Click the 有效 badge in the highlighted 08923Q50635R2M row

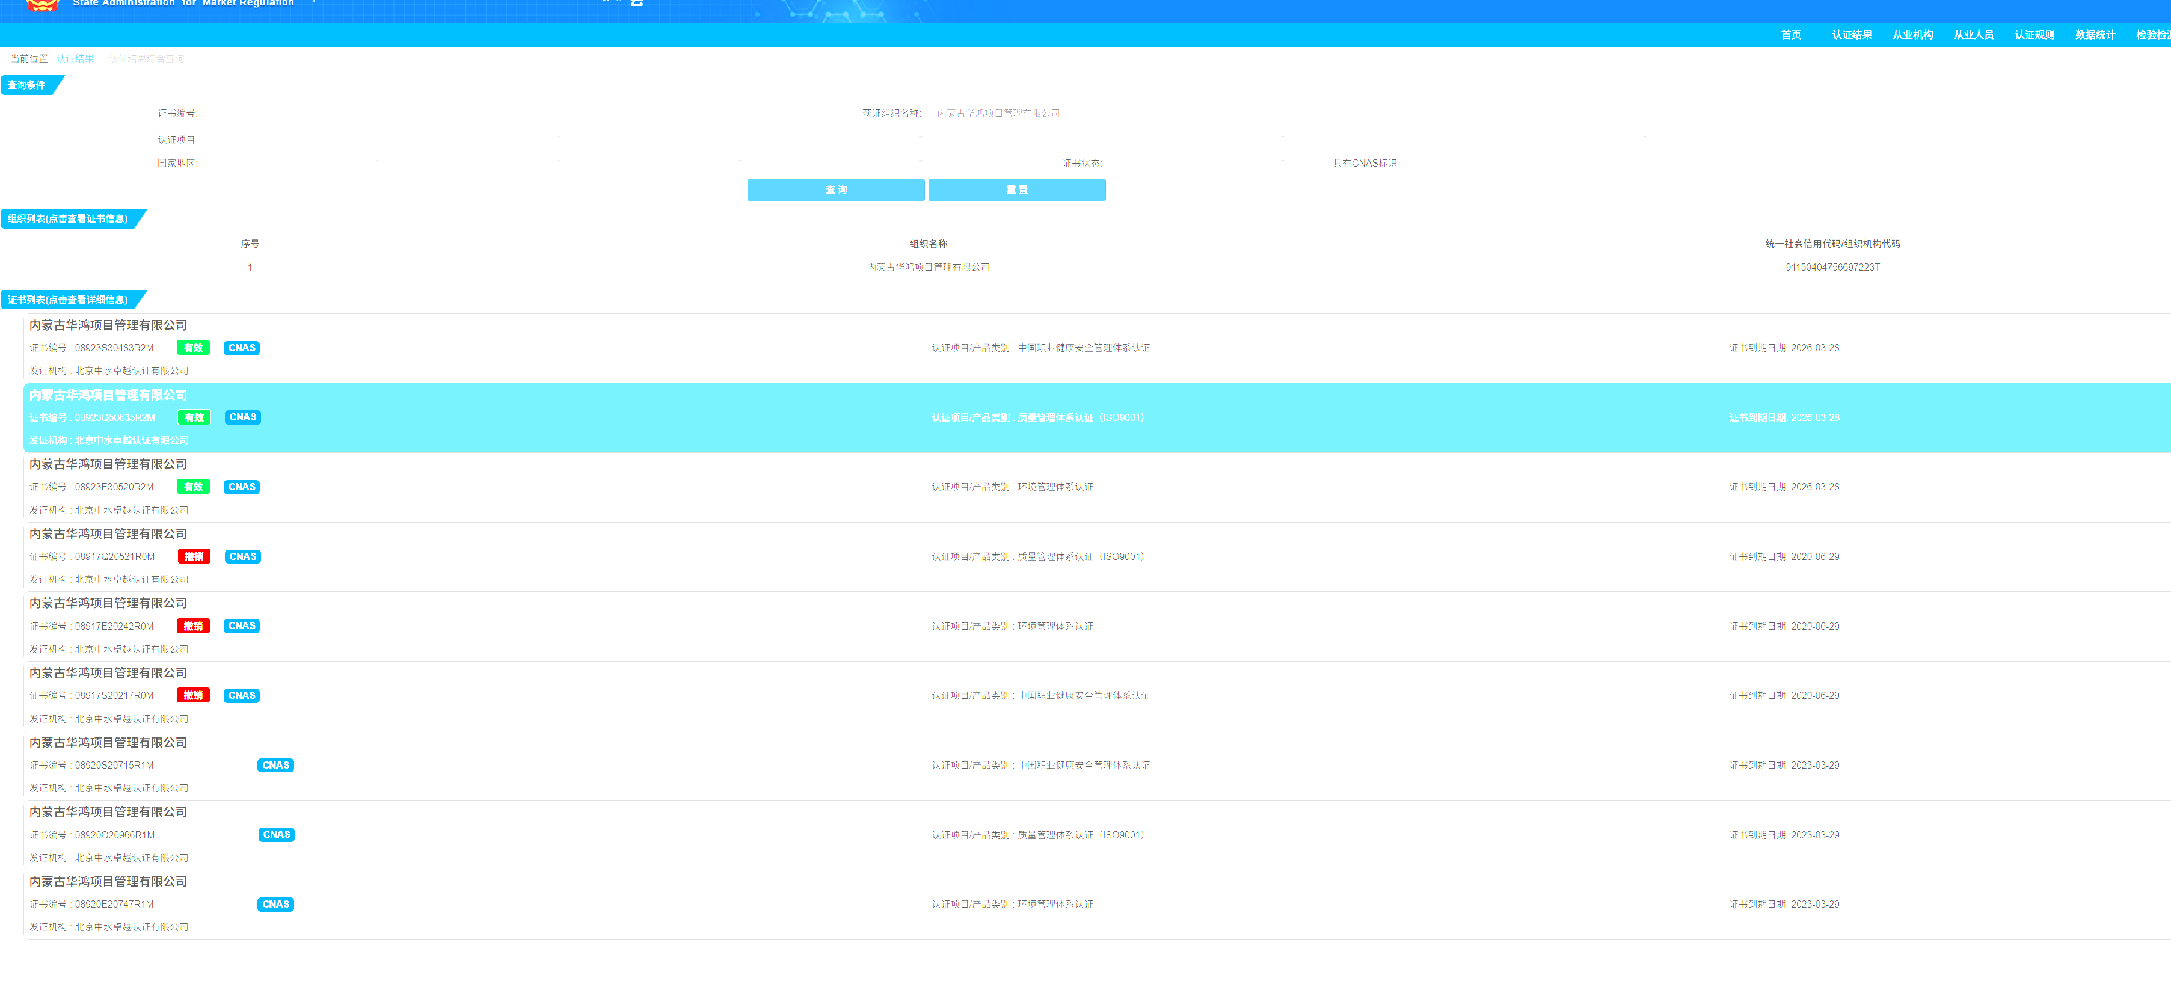[x=194, y=417]
